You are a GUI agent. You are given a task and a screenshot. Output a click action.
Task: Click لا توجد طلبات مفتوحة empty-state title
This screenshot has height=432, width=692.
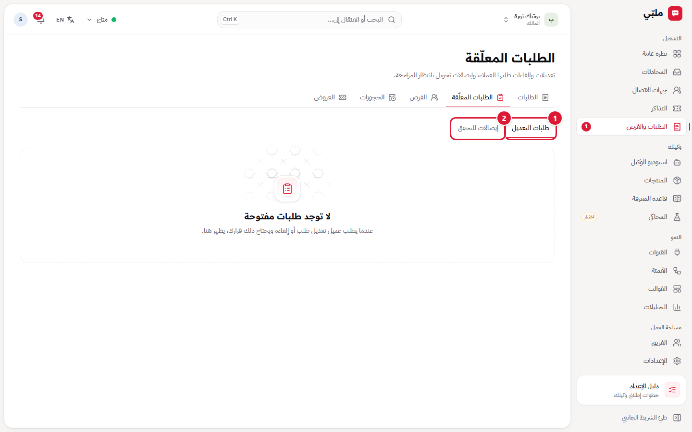(x=287, y=216)
